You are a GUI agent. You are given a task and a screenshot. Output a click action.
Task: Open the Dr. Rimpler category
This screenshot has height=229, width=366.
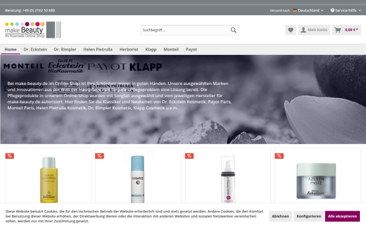pyautogui.click(x=65, y=49)
